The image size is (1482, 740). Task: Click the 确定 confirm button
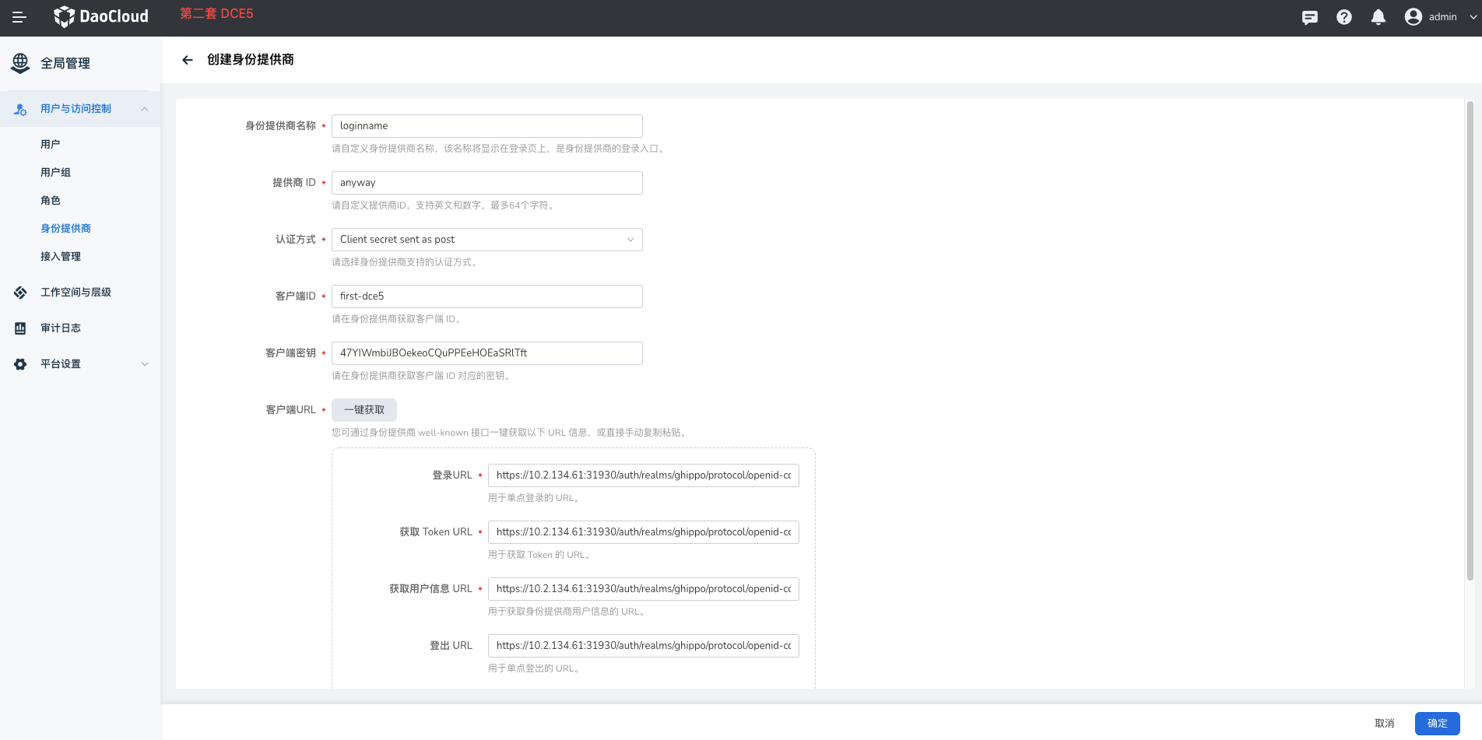click(1437, 724)
